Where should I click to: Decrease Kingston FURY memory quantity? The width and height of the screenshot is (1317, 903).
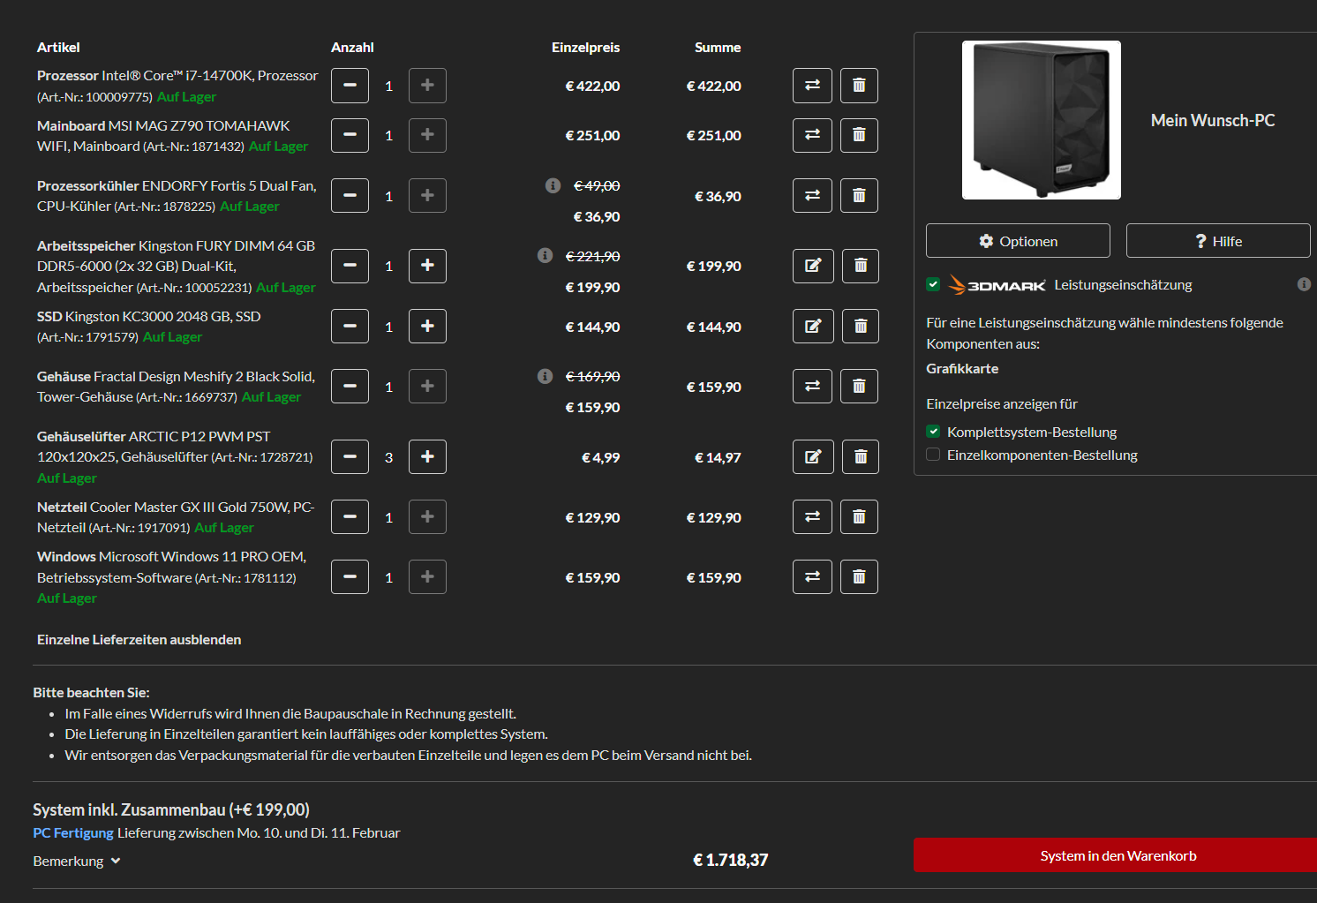350,266
